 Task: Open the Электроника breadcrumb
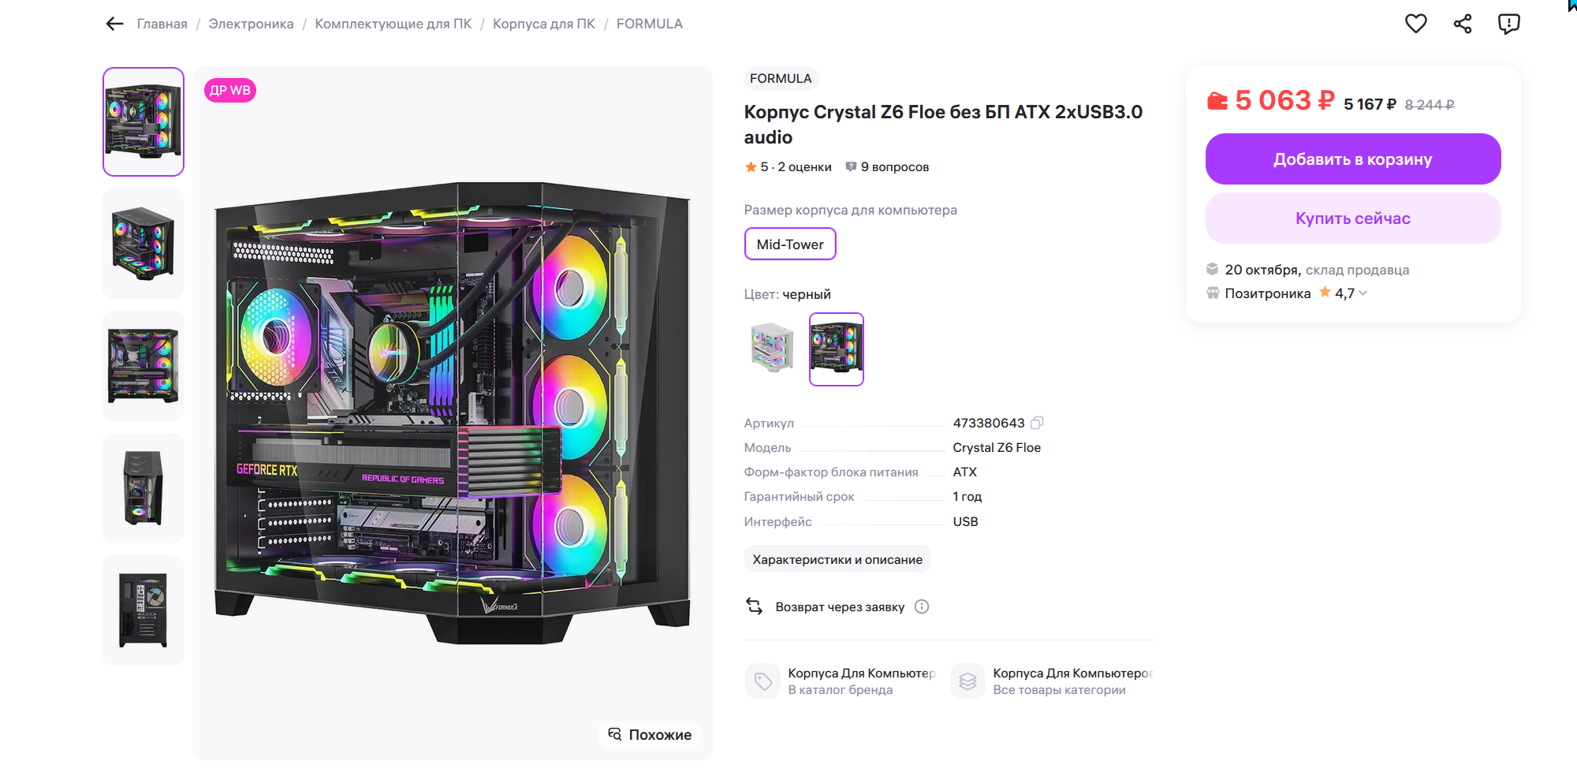(251, 24)
